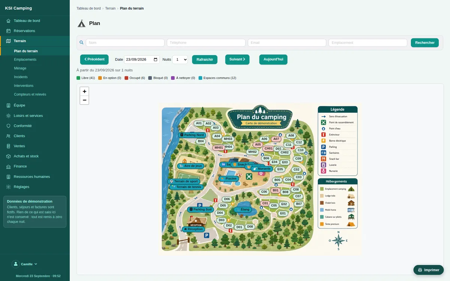
Task: Click the Finance bank icon
Action: tap(9, 166)
